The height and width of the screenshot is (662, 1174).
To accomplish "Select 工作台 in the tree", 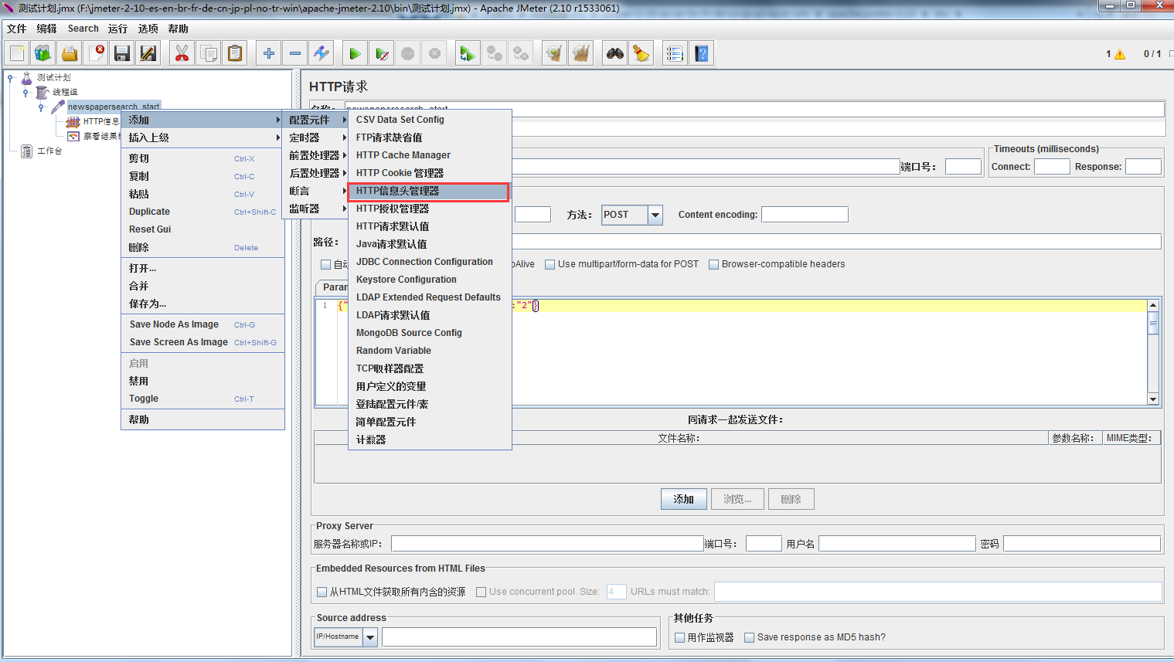I will pos(49,151).
